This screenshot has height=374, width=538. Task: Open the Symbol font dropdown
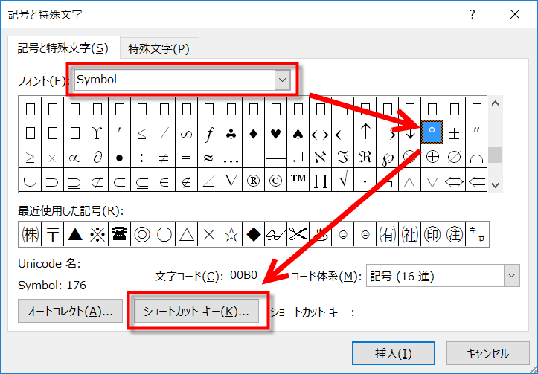(x=281, y=79)
